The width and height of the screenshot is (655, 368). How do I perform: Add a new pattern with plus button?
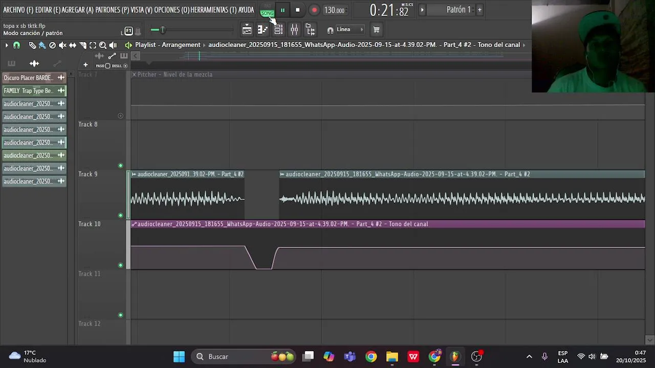(x=479, y=10)
